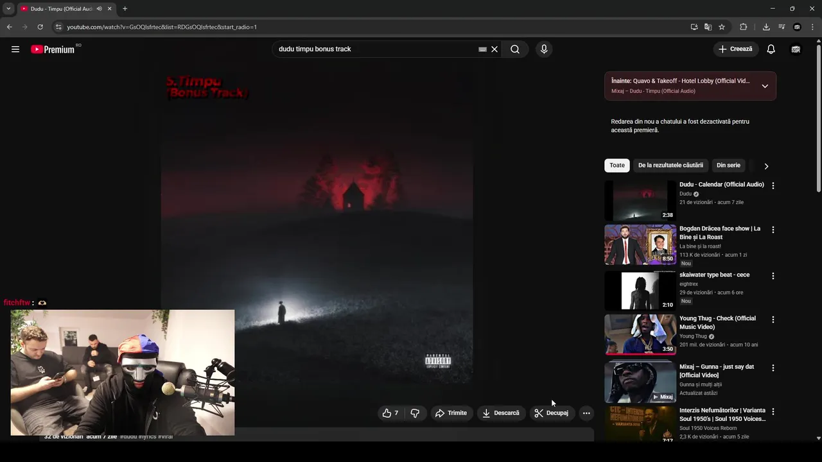This screenshot has height=462, width=822.
Task: Open the notifications bell
Action: [771, 49]
